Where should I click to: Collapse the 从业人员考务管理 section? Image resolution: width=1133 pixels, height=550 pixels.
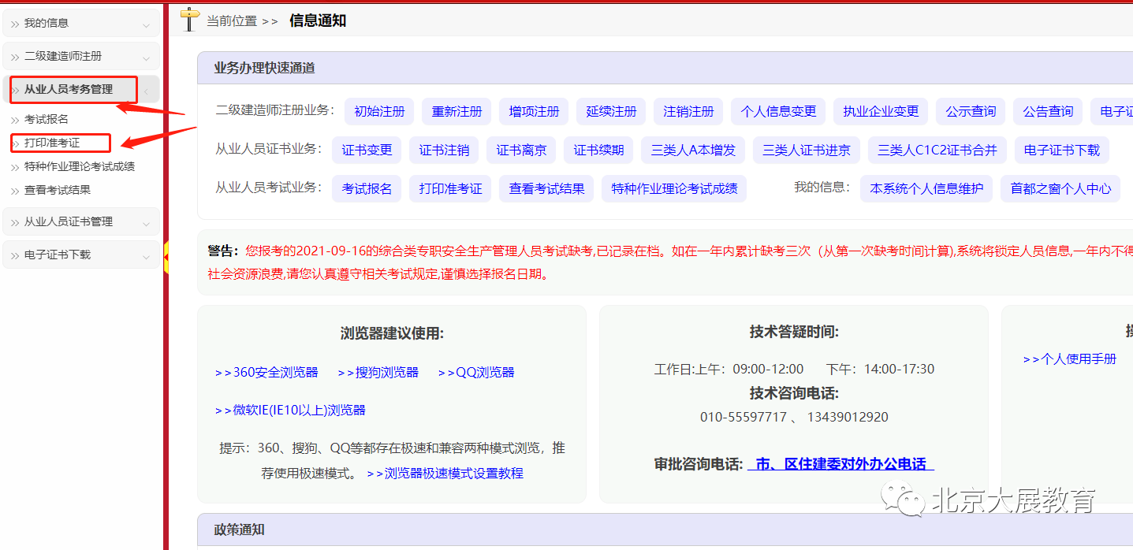(x=146, y=91)
